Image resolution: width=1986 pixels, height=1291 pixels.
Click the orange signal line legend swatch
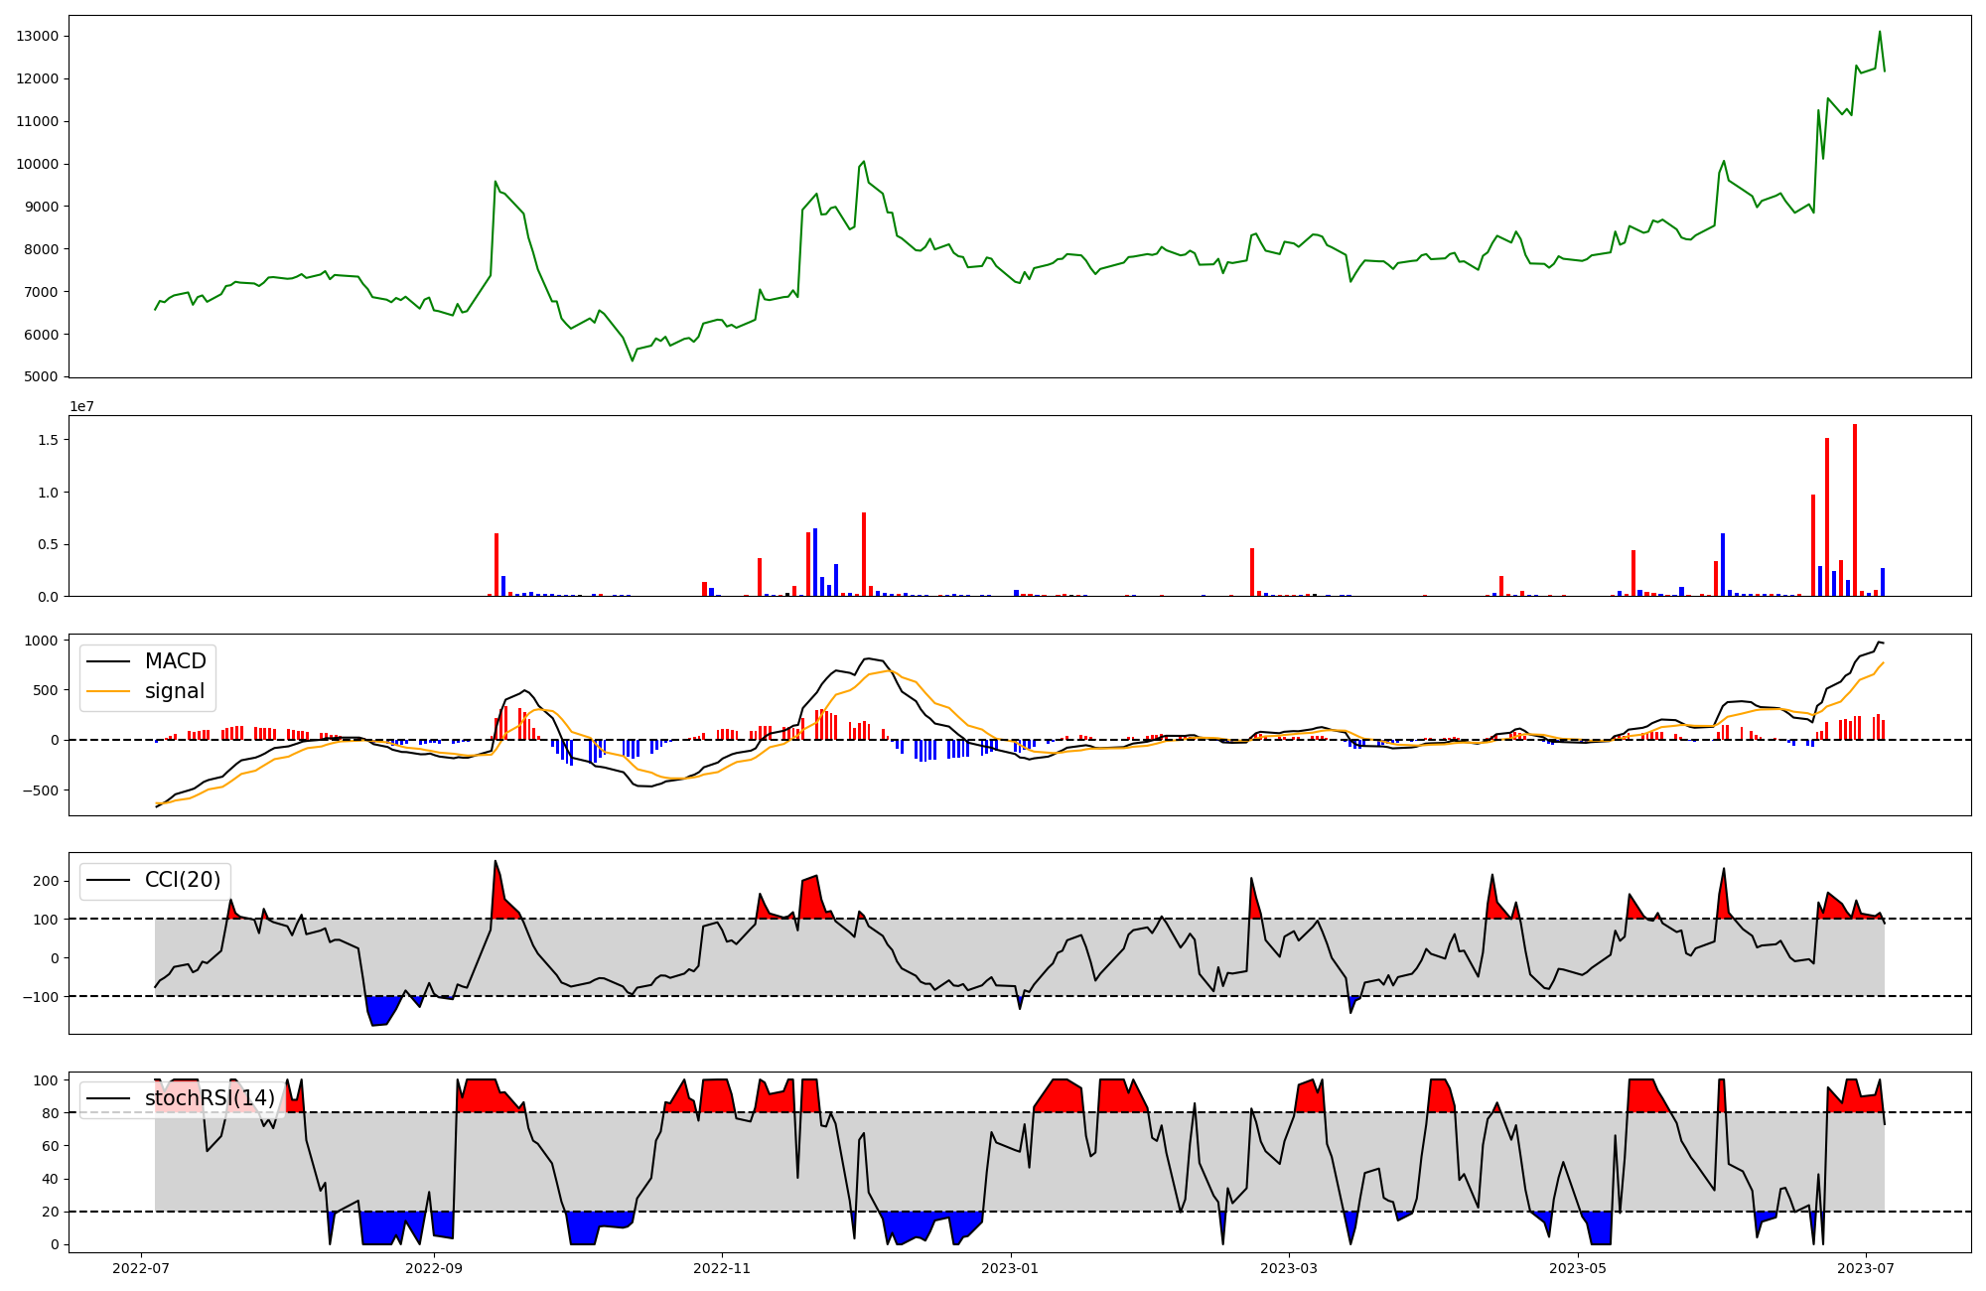point(108,691)
